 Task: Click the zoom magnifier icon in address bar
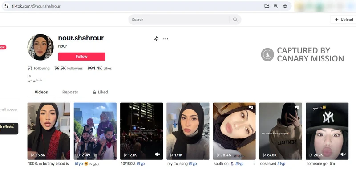coord(276,6)
